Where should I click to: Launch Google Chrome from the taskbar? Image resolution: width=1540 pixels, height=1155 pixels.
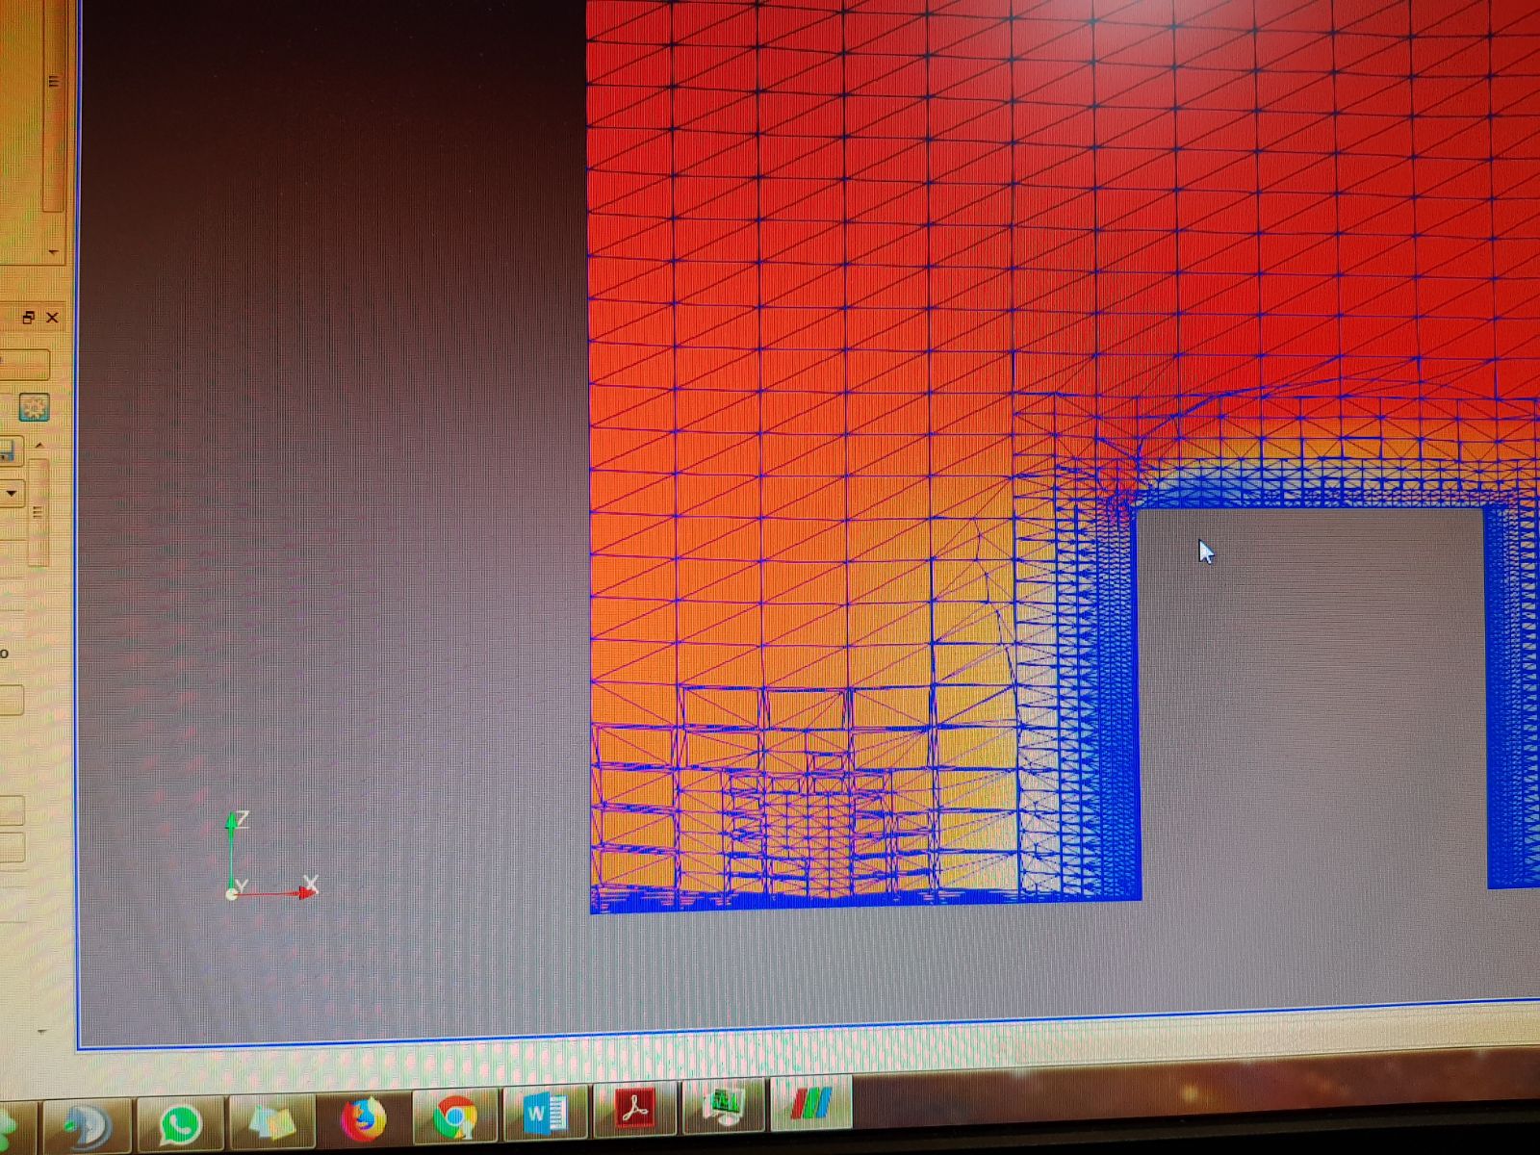(454, 1117)
